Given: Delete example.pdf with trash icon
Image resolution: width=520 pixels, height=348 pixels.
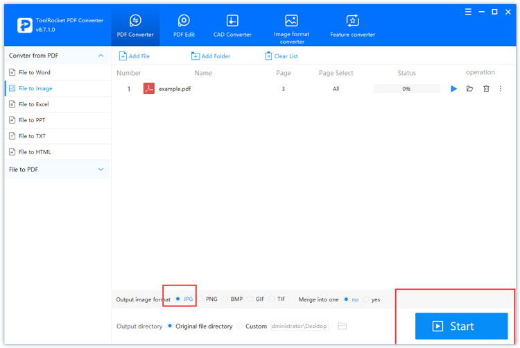Looking at the screenshot, I should (x=486, y=89).
